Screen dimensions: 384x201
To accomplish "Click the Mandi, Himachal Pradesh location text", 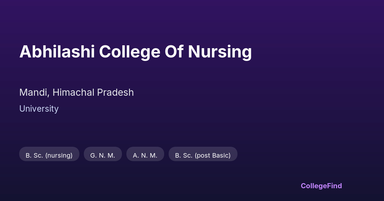I will 76,93.
